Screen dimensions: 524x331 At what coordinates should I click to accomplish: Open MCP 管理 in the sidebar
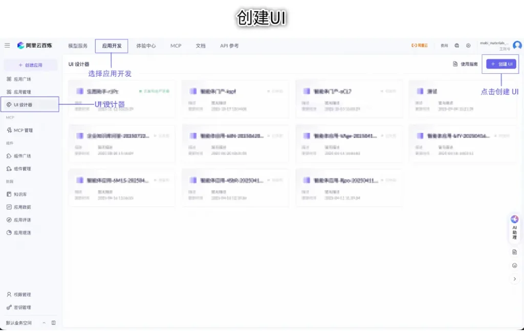(23, 130)
